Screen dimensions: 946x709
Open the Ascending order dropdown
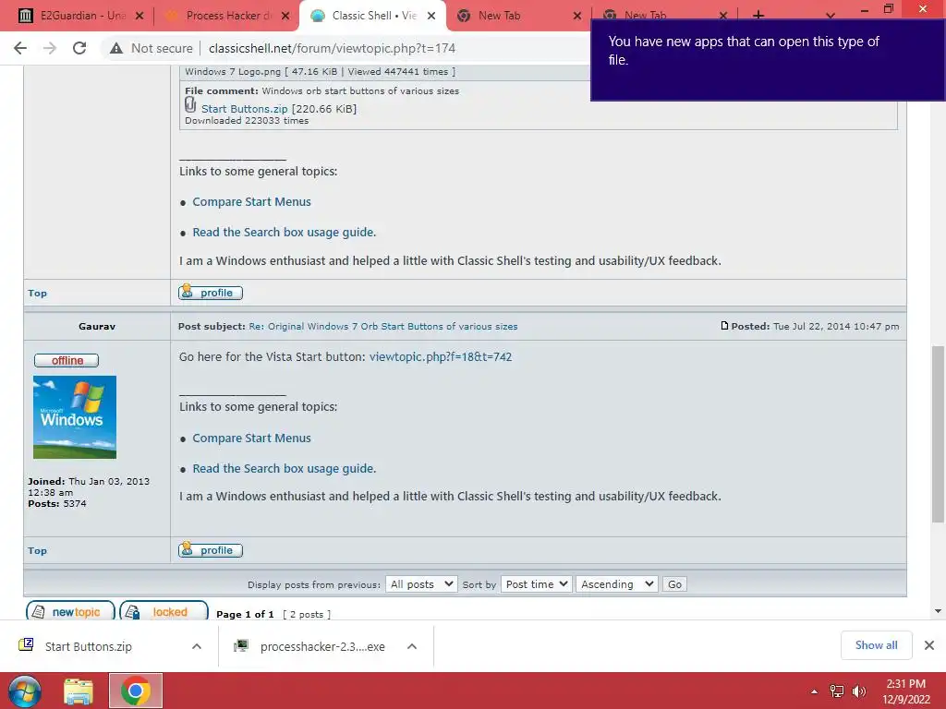tap(616, 584)
